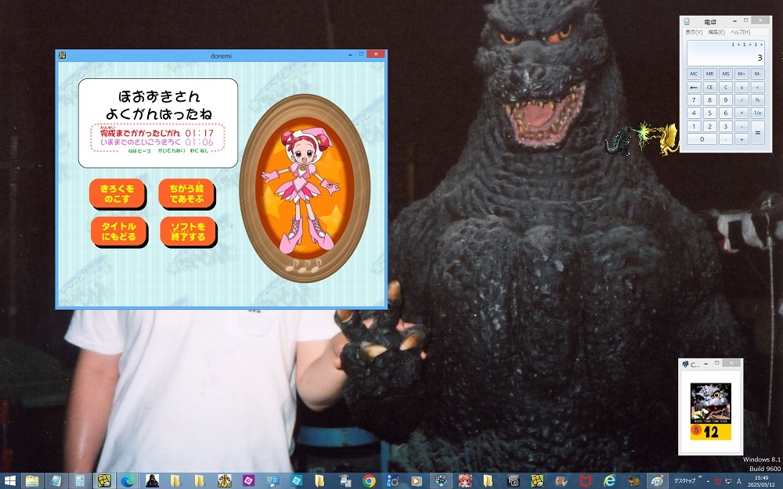
Task: Click the Godzilla sprite mascot on desktop
Action: pyautogui.click(x=618, y=141)
